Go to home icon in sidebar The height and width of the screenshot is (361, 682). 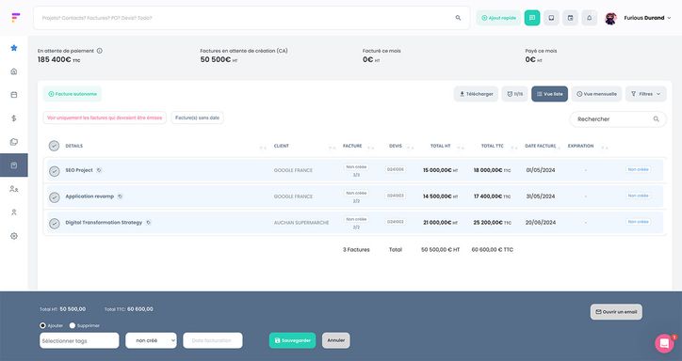pyautogui.click(x=14, y=71)
